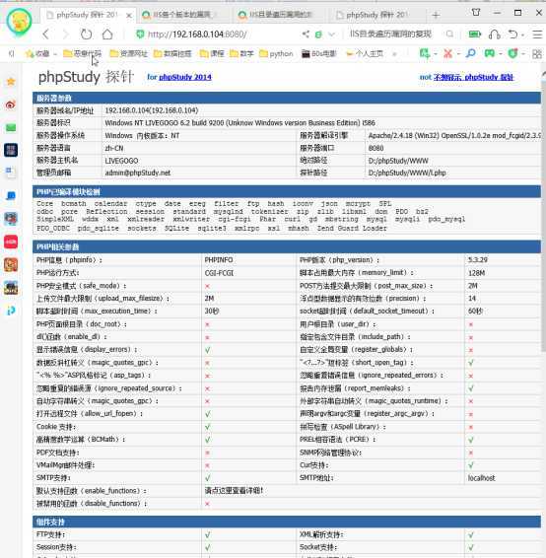The height and width of the screenshot is (558, 546).
Task: Click the 不想显示 phpStudy 探针 link
Action: tap(473, 77)
